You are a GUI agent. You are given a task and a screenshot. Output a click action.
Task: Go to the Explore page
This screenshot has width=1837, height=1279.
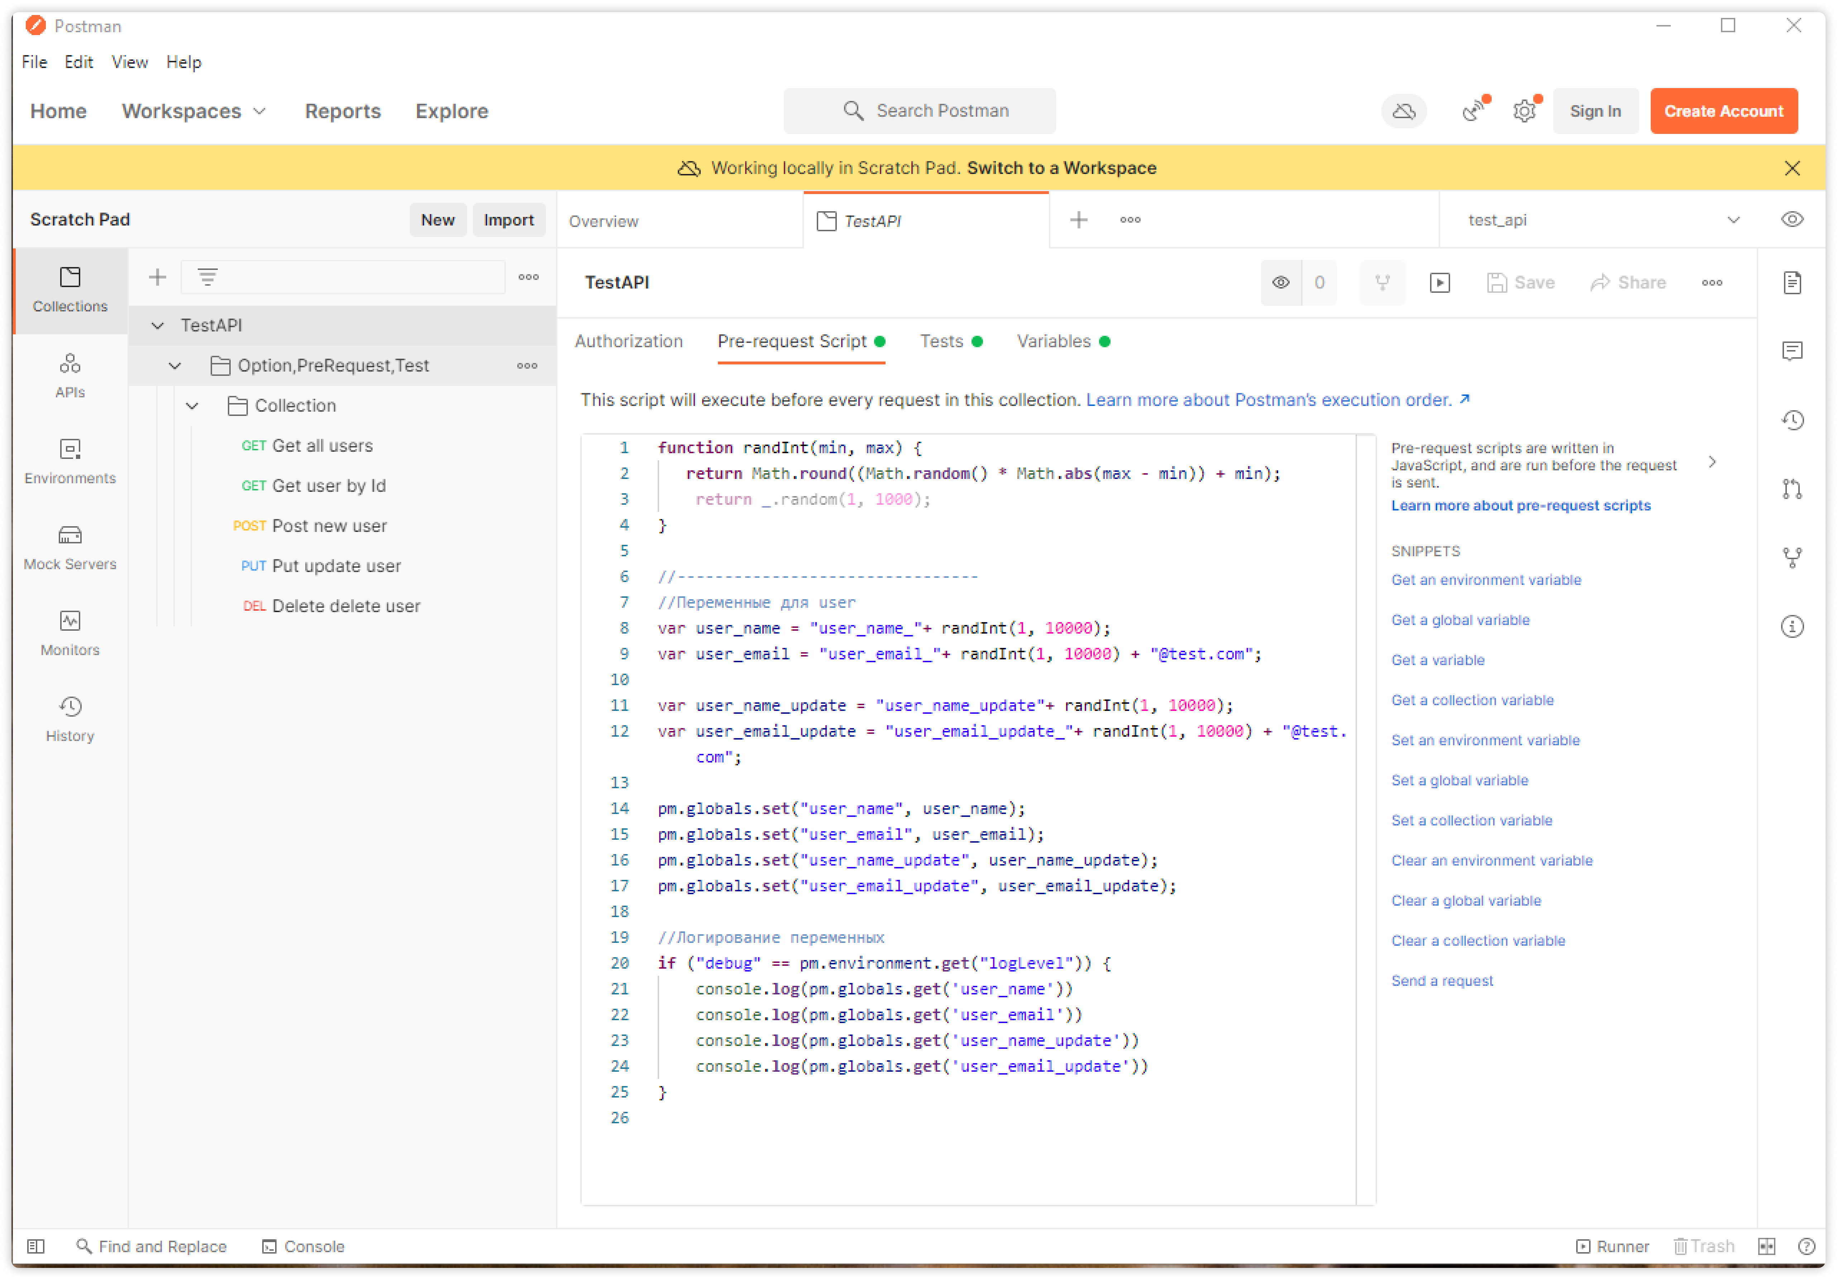(451, 111)
